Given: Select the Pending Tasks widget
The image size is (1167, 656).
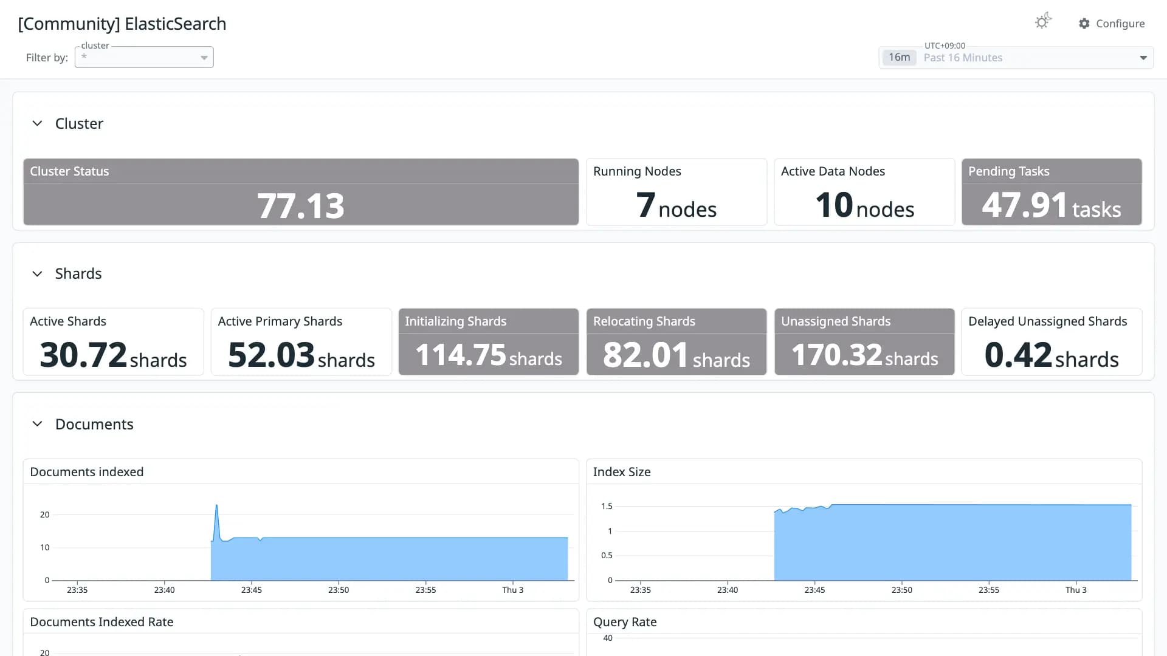Looking at the screenshot, I should click(x=1052, y=192).
